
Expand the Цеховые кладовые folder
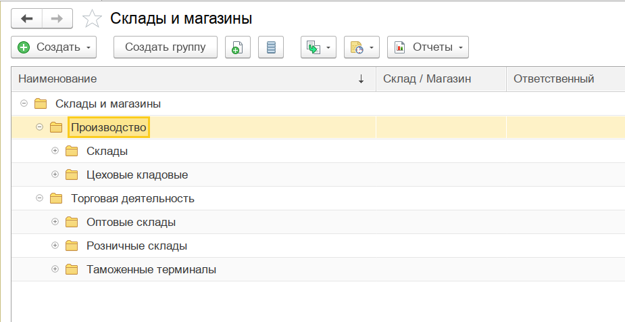(x=55, y=175)
